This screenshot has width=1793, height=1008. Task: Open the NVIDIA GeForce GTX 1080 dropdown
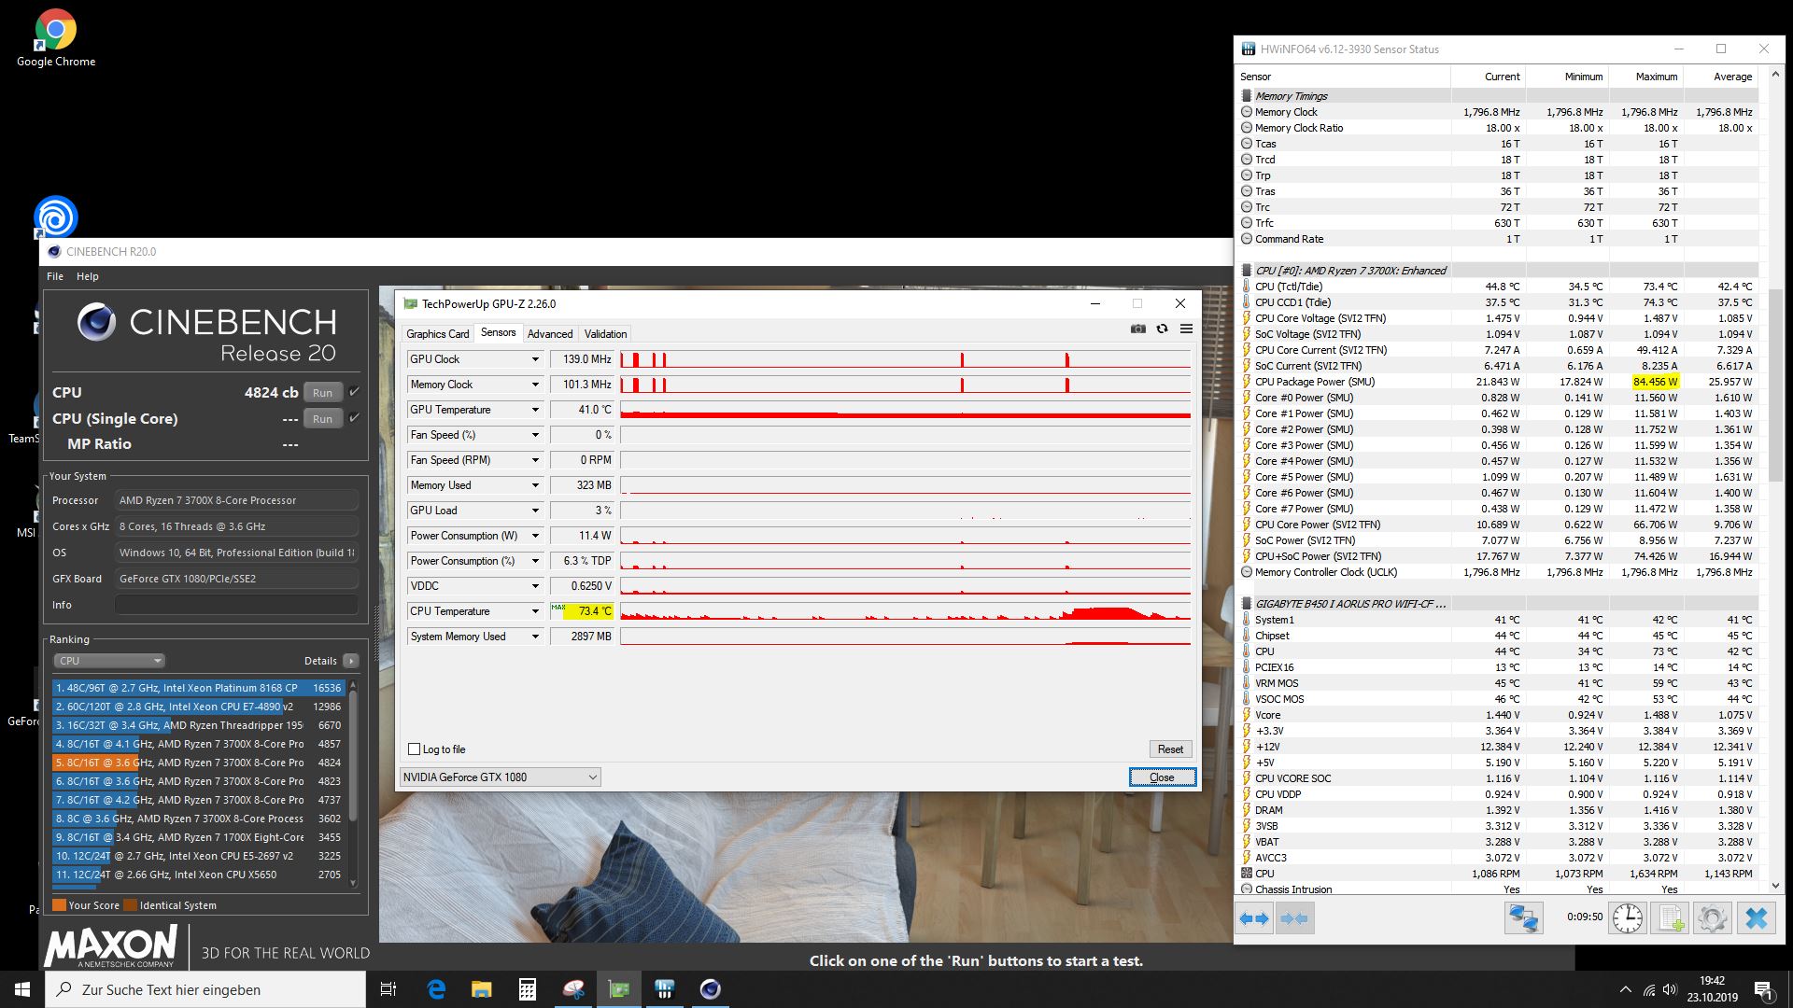[500, 777]
